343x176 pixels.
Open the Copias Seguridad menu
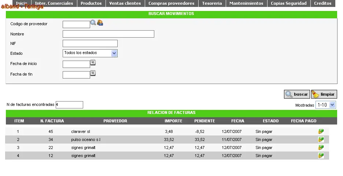point(289,3)
